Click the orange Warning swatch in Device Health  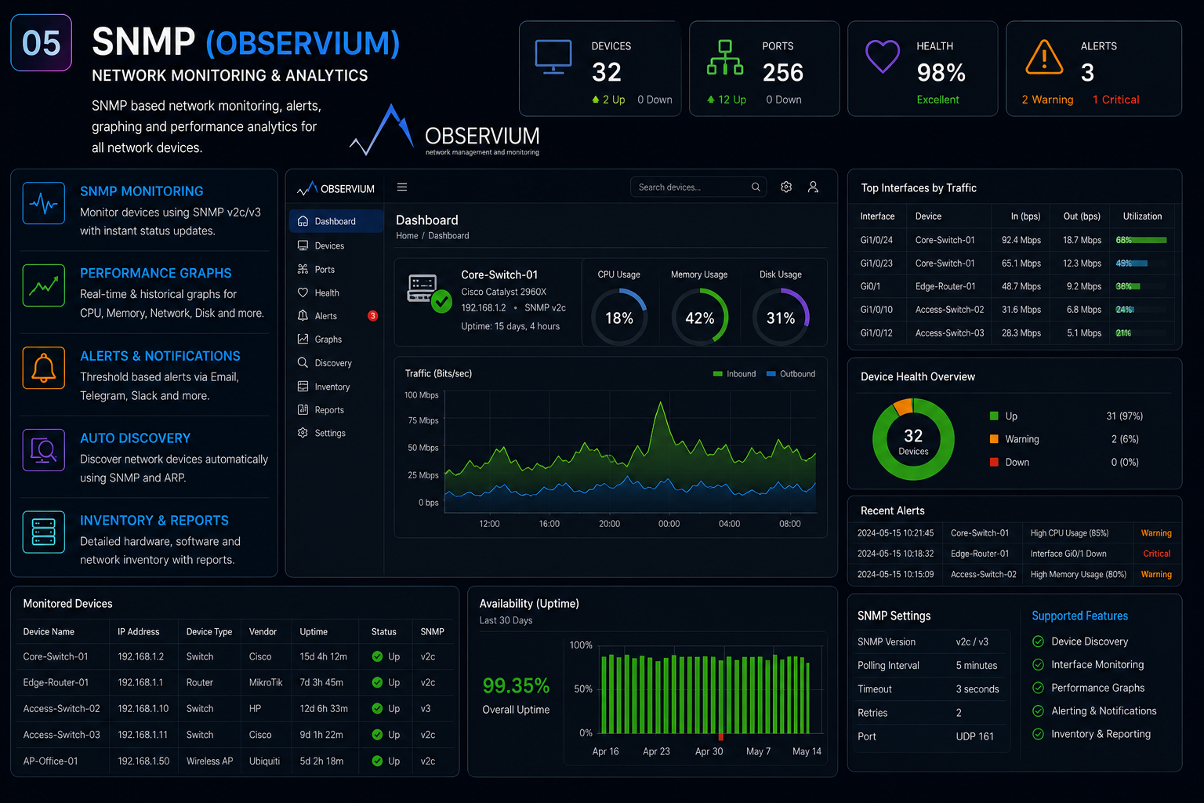[994, 439]
